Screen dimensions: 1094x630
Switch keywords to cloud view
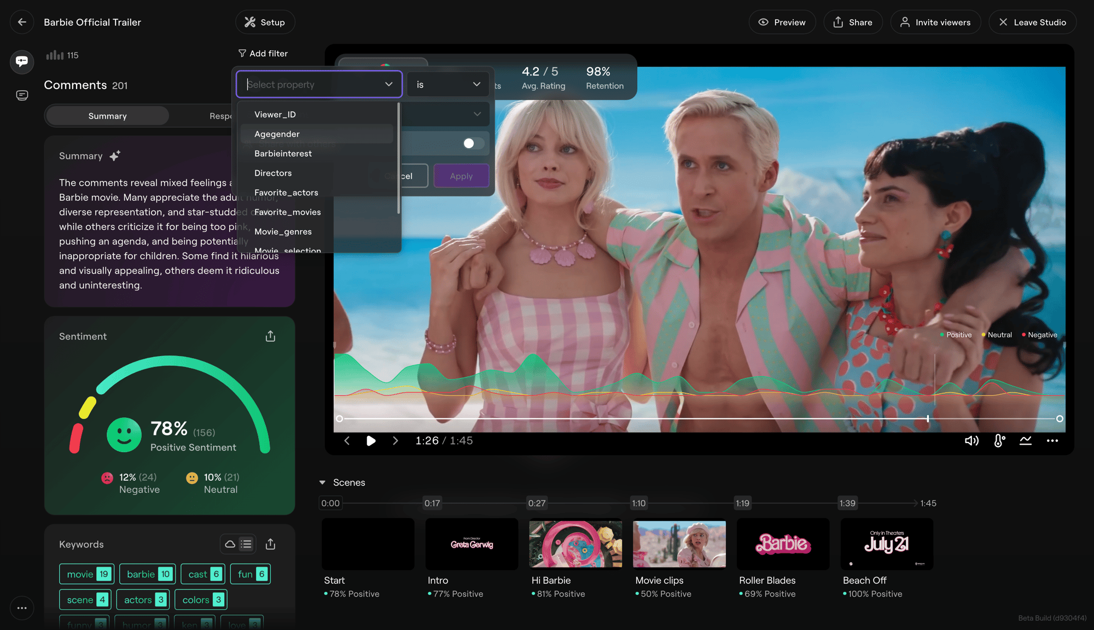click(x=230, y=544)
